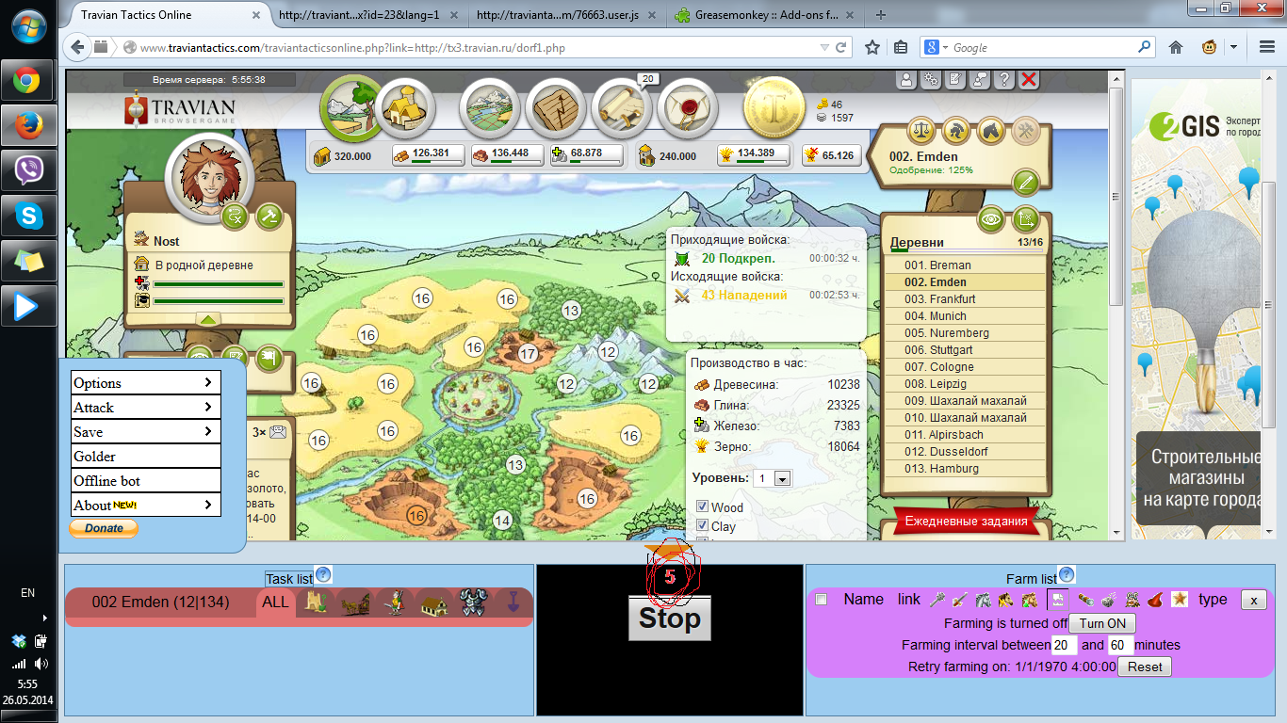Expand the Attack submenu
The height and width of the screenshot is (723, 1287).
[146, 407]
